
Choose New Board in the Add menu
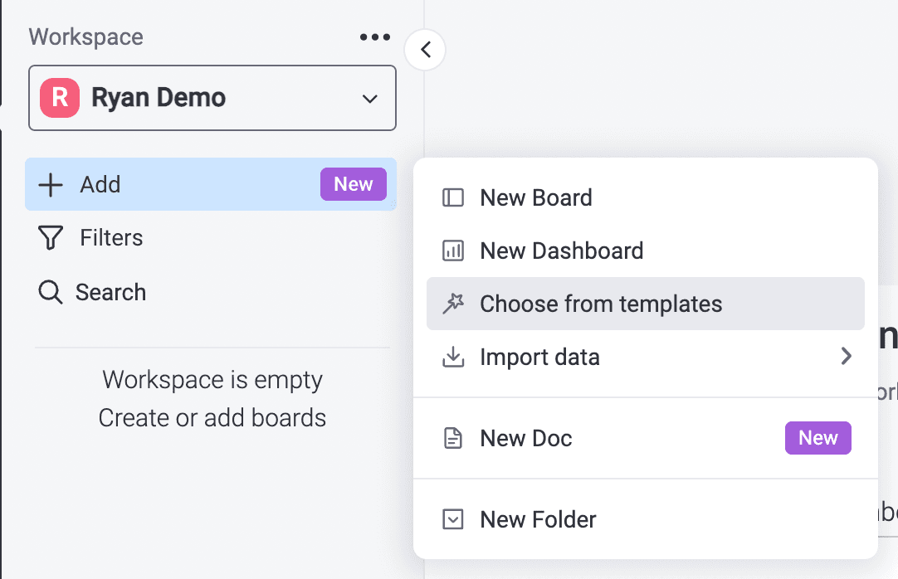click(x=536, y=197)
